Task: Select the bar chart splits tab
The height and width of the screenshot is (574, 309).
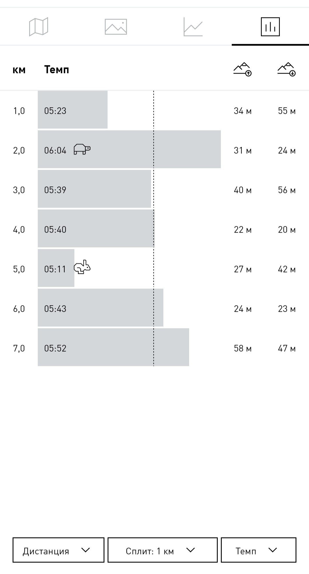Action: pos(270,27)
